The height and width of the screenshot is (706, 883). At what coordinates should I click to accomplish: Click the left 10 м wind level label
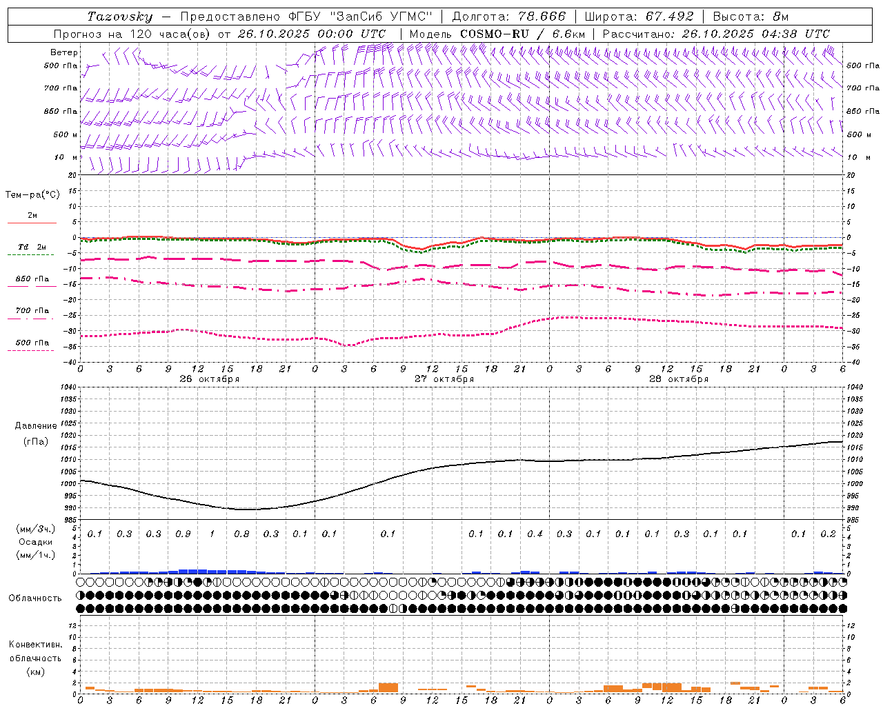66,157
